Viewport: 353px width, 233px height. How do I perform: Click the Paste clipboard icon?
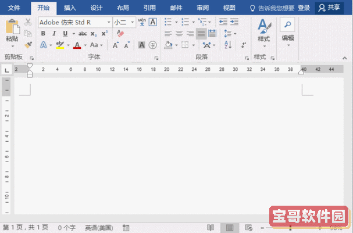12,26
